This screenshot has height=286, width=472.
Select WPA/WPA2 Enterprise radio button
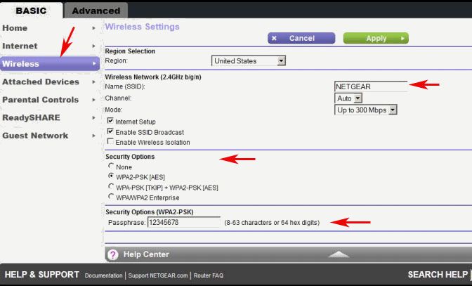point(111,197)
